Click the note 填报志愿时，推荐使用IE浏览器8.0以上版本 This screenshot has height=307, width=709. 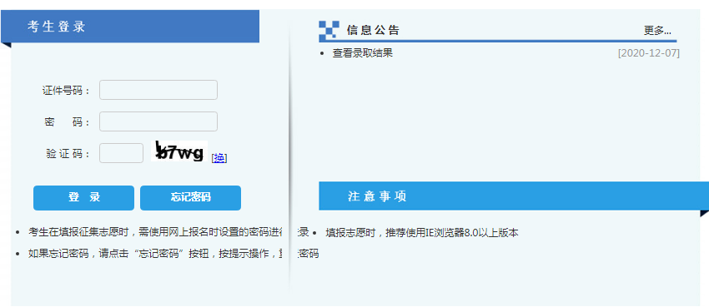[x=422, y=233]
